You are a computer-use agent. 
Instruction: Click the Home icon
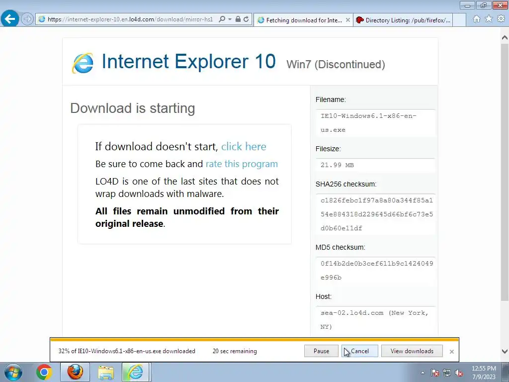(x=477, y=19)
